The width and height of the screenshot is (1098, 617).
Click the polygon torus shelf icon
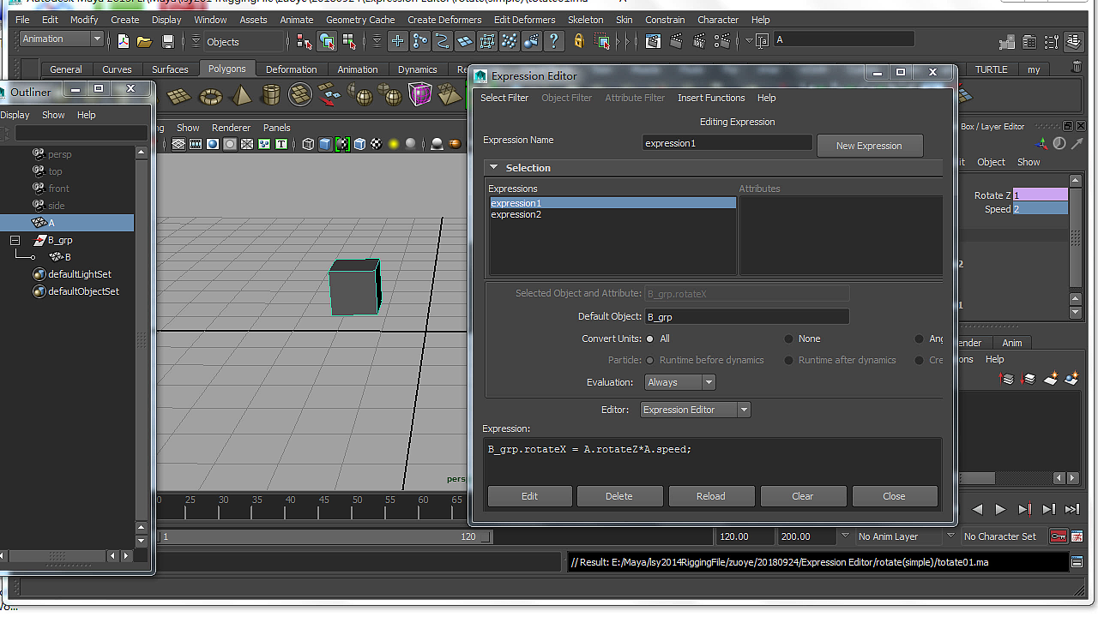pos(210,95)
